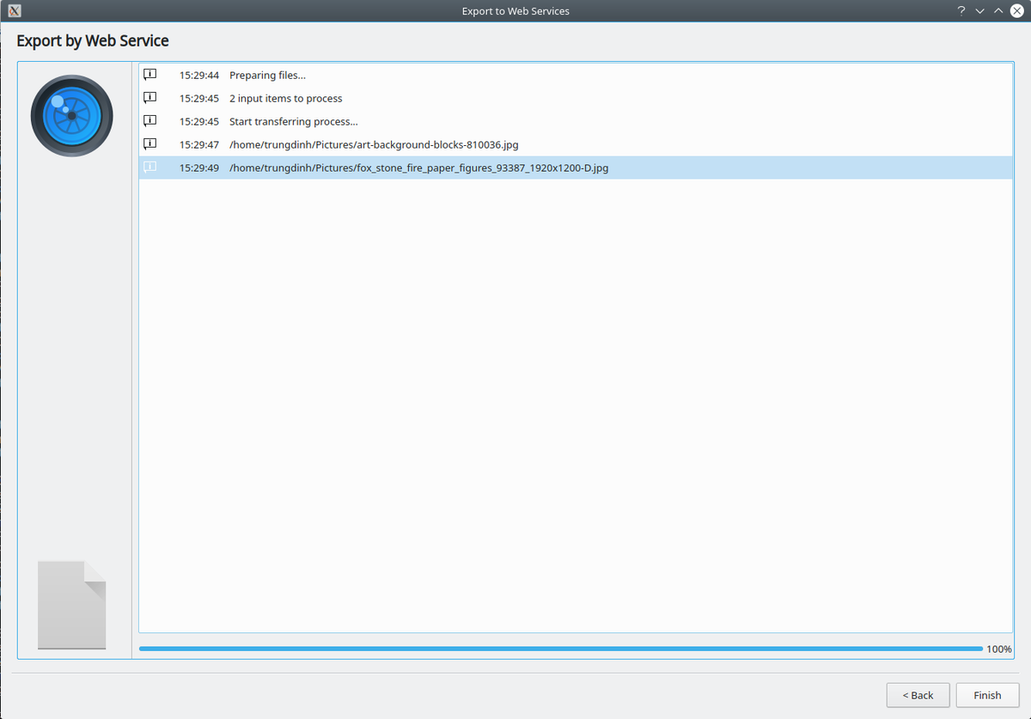
Task: Click info icon beside 'Start transferring process...'
Action: [149, 121]
